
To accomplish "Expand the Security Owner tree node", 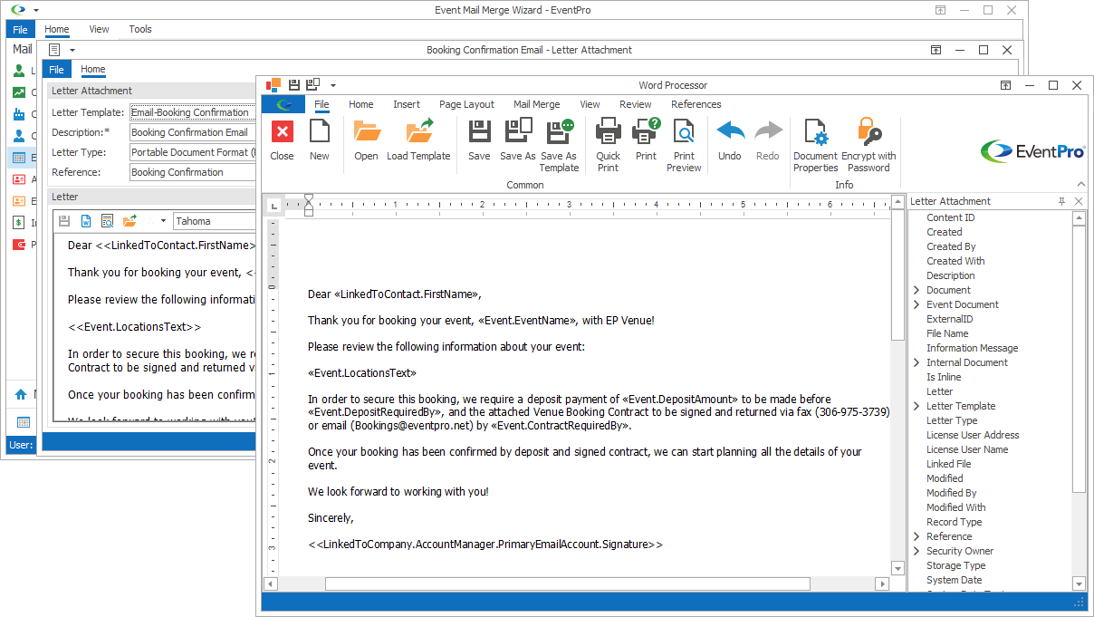I will (x=916, y=551).
